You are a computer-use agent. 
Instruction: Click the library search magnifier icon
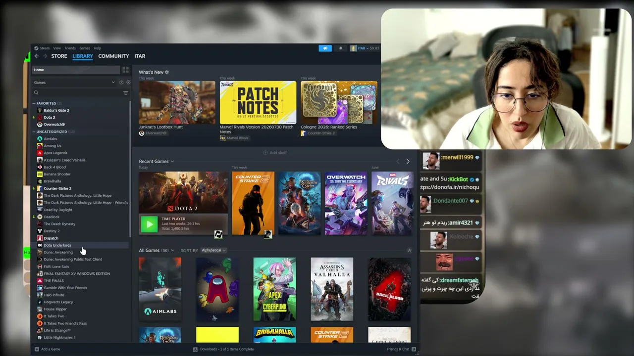[36, 93]
